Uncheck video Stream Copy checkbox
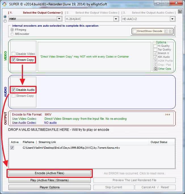This screenshot has height=194, width=185. 13,60
